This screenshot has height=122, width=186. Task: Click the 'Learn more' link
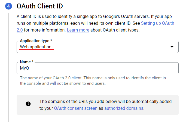click(78, 30)
